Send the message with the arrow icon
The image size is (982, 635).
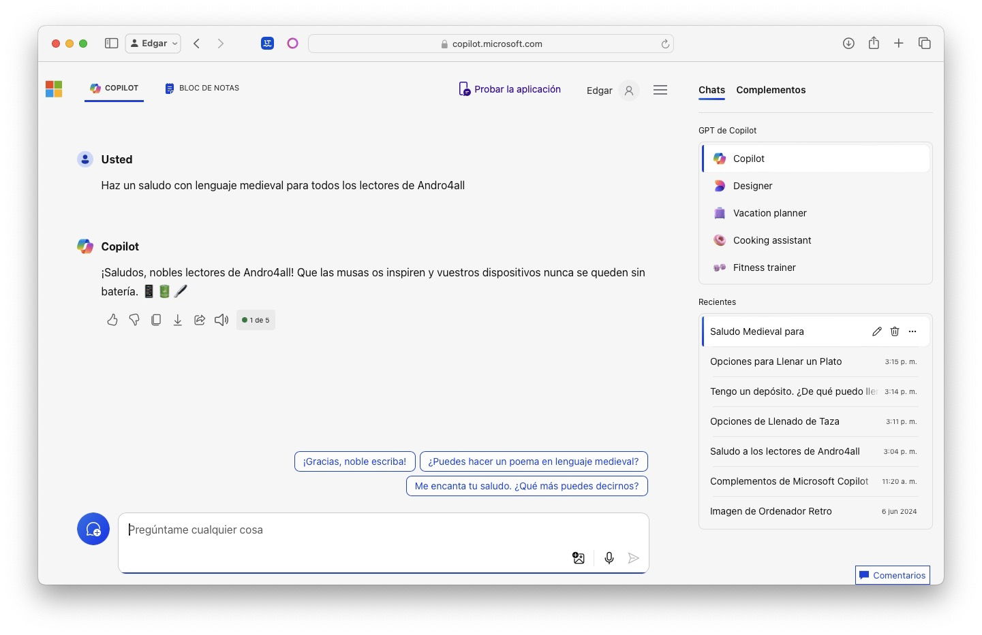pos(634,558)
